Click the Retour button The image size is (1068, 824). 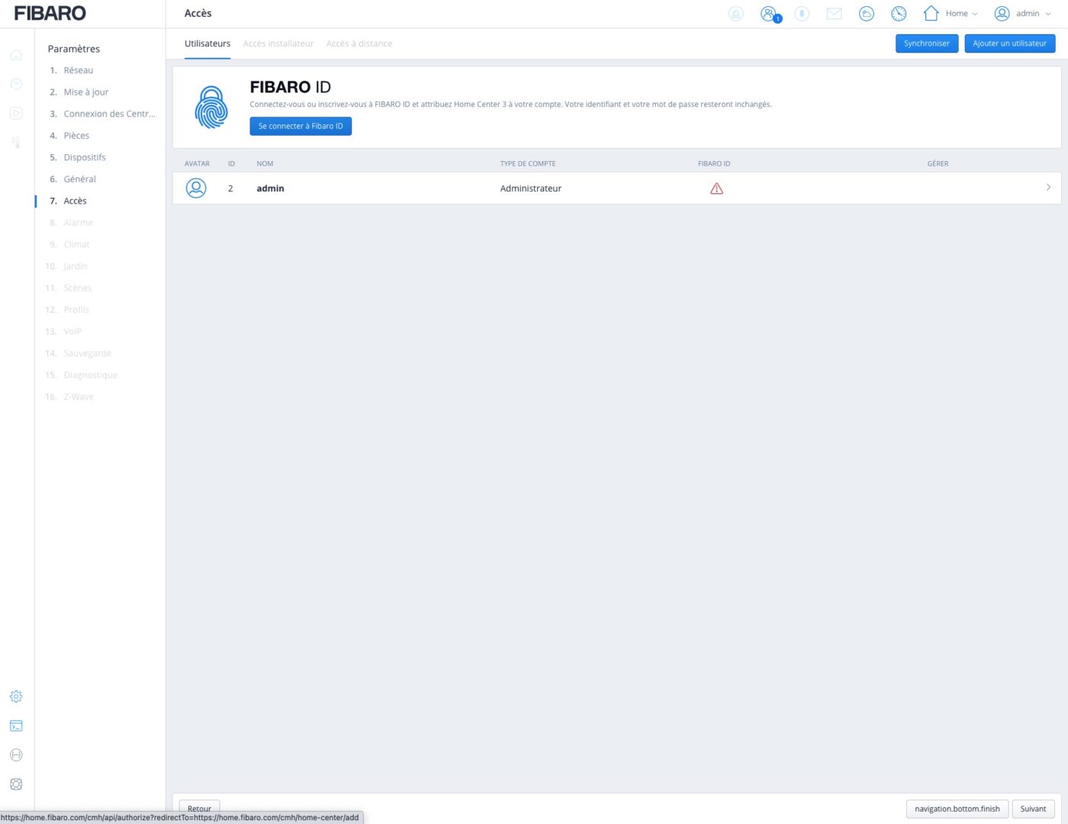(x=199, y=809)
